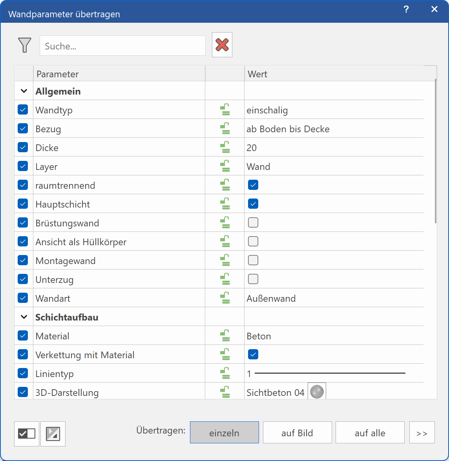Disable the raumtrennend value checkbox

pos(253,185)
